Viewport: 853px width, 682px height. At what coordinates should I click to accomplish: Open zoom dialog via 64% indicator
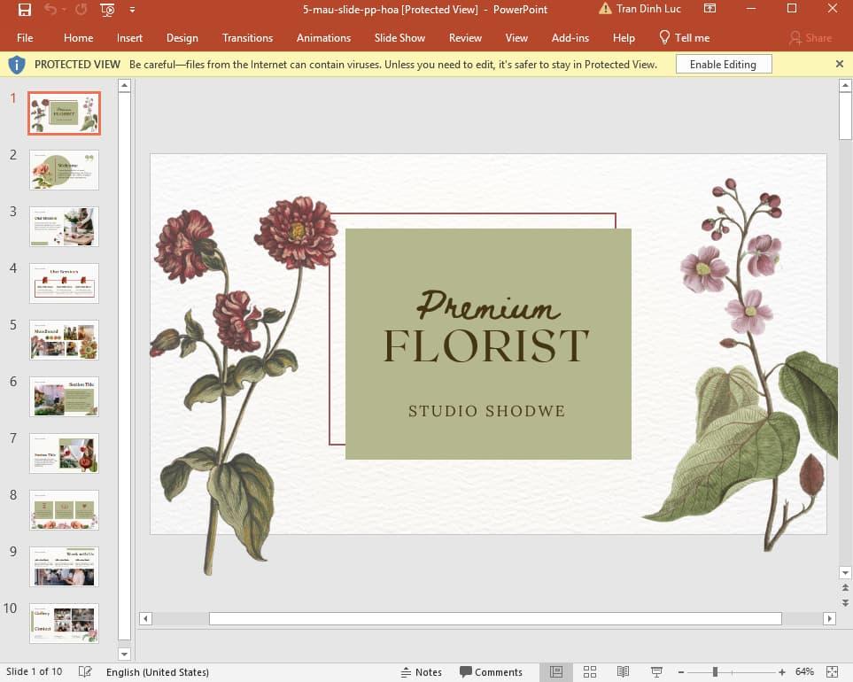pos(804,671)
